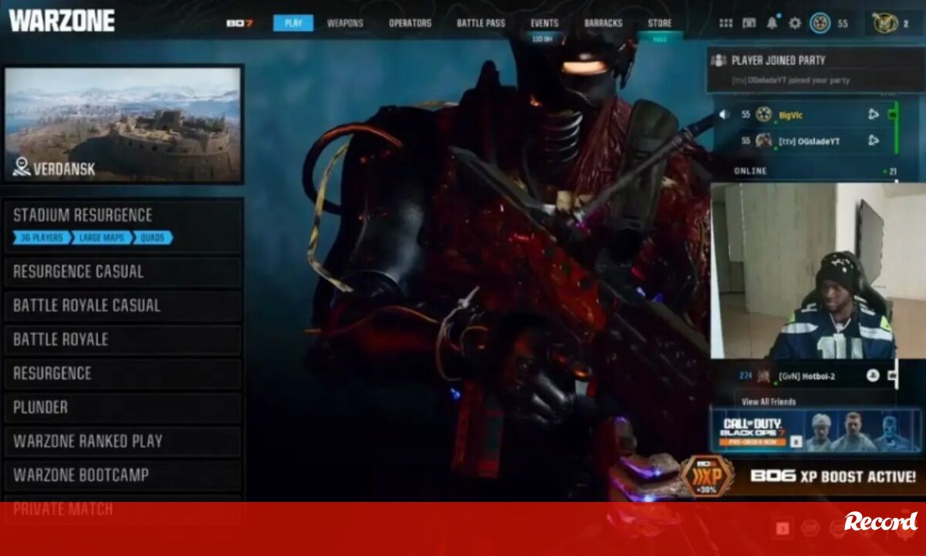926x556 pixels.
Task: Open settings via the gear icon
Action: point(795,23)
